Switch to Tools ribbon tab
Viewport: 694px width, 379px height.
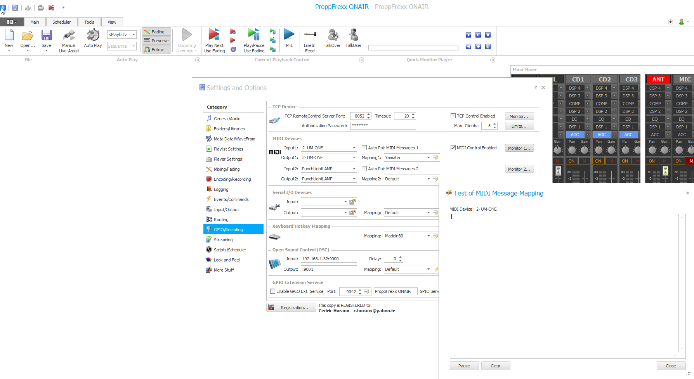tap(89, 22)
